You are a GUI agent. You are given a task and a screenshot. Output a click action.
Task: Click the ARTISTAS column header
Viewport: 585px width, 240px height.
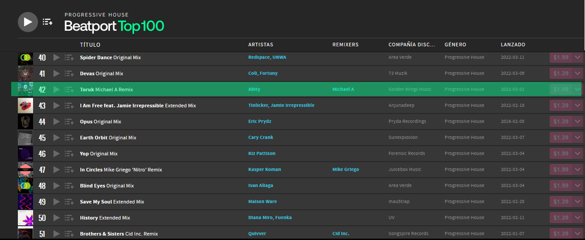click(261, 45)
